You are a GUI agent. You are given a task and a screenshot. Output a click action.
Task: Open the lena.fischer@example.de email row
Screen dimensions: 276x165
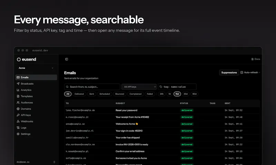pyautogui.click(x=162, y=110)
